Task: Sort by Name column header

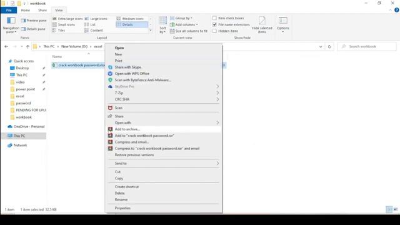Action: pyautogui.click(x=57, y=57)
